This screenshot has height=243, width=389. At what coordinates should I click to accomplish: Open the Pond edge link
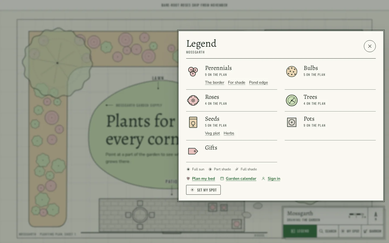[259, 83]
